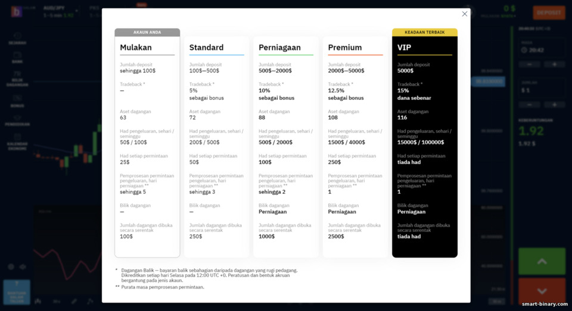Viewport: 572px width, 311px height.
Task: Click 'sehingga 2' processing days value
Action: pyautogui.click(x=272, y=192)
